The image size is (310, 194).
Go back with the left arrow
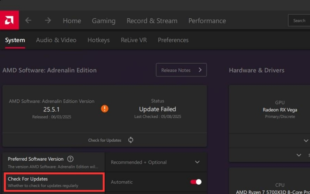click(28, 21)
